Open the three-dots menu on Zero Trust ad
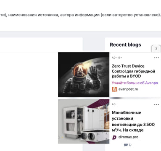 tap(156, 58)
